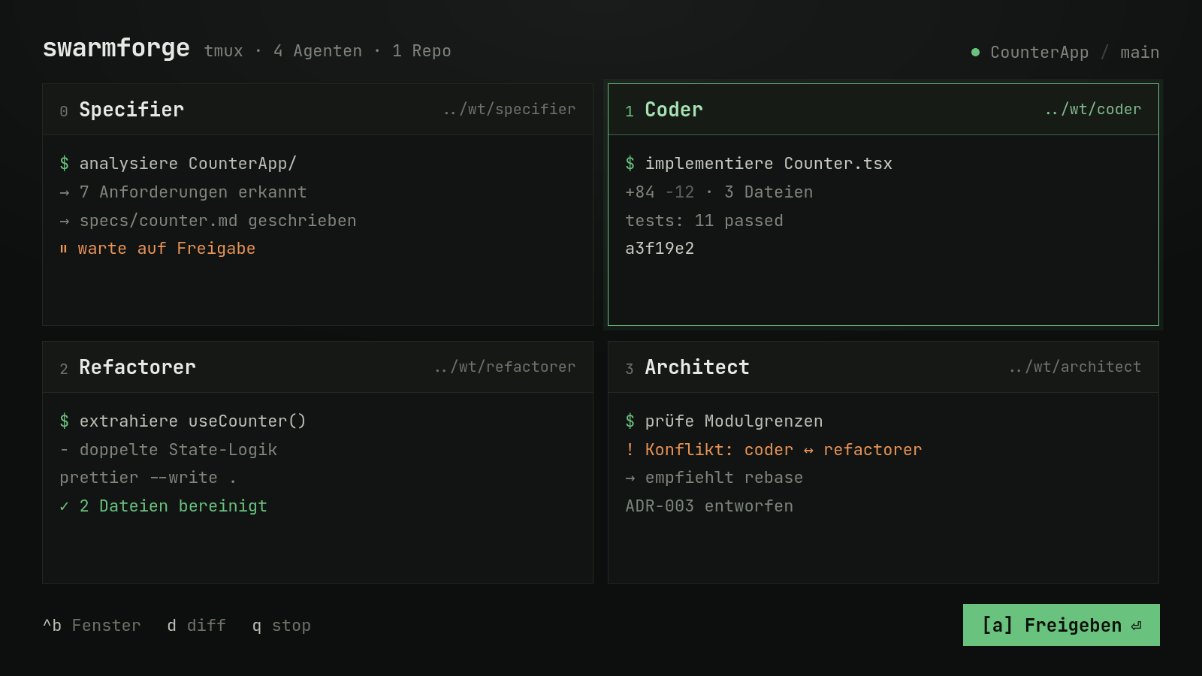The image size is (1202, 676).
Task: Click the ../wt/refactorer path
Action: tap(505, 367)
